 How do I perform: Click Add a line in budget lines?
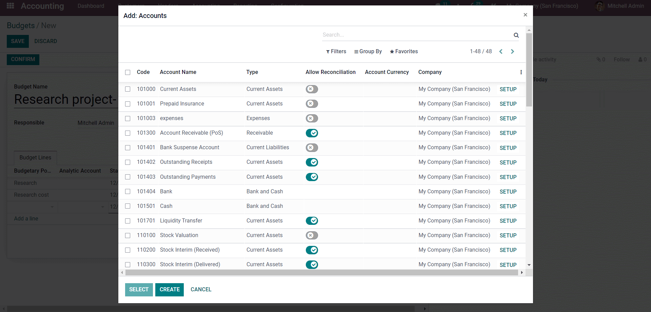point(26,219)
